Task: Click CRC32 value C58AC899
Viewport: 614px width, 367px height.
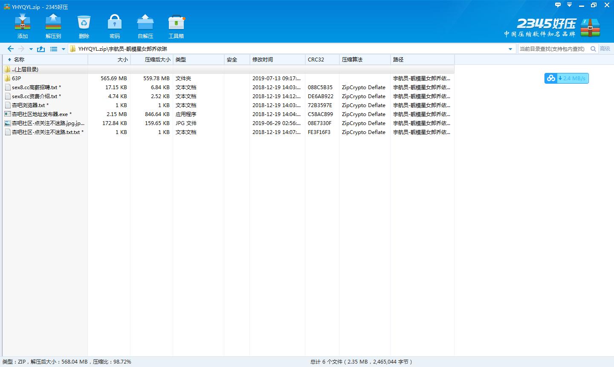Action: [320, 114]
